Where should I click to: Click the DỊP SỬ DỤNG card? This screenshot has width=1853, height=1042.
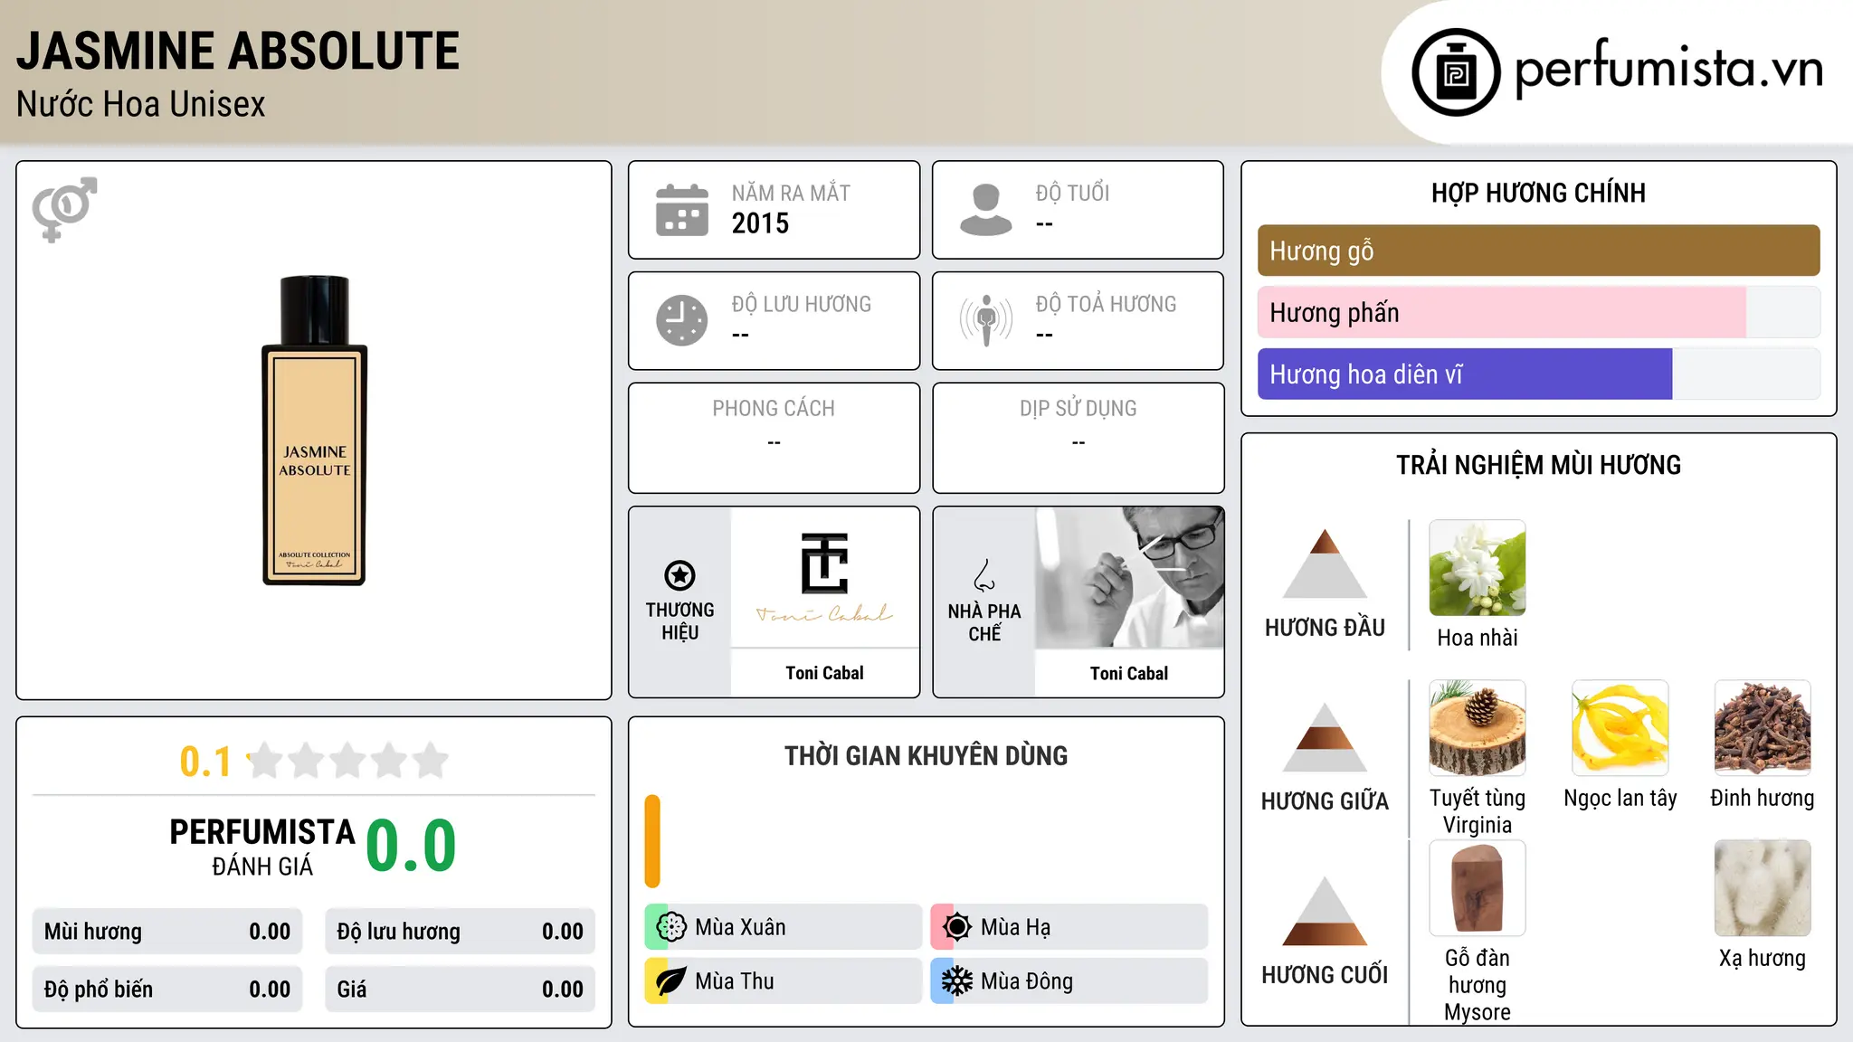pos(1078,438)
